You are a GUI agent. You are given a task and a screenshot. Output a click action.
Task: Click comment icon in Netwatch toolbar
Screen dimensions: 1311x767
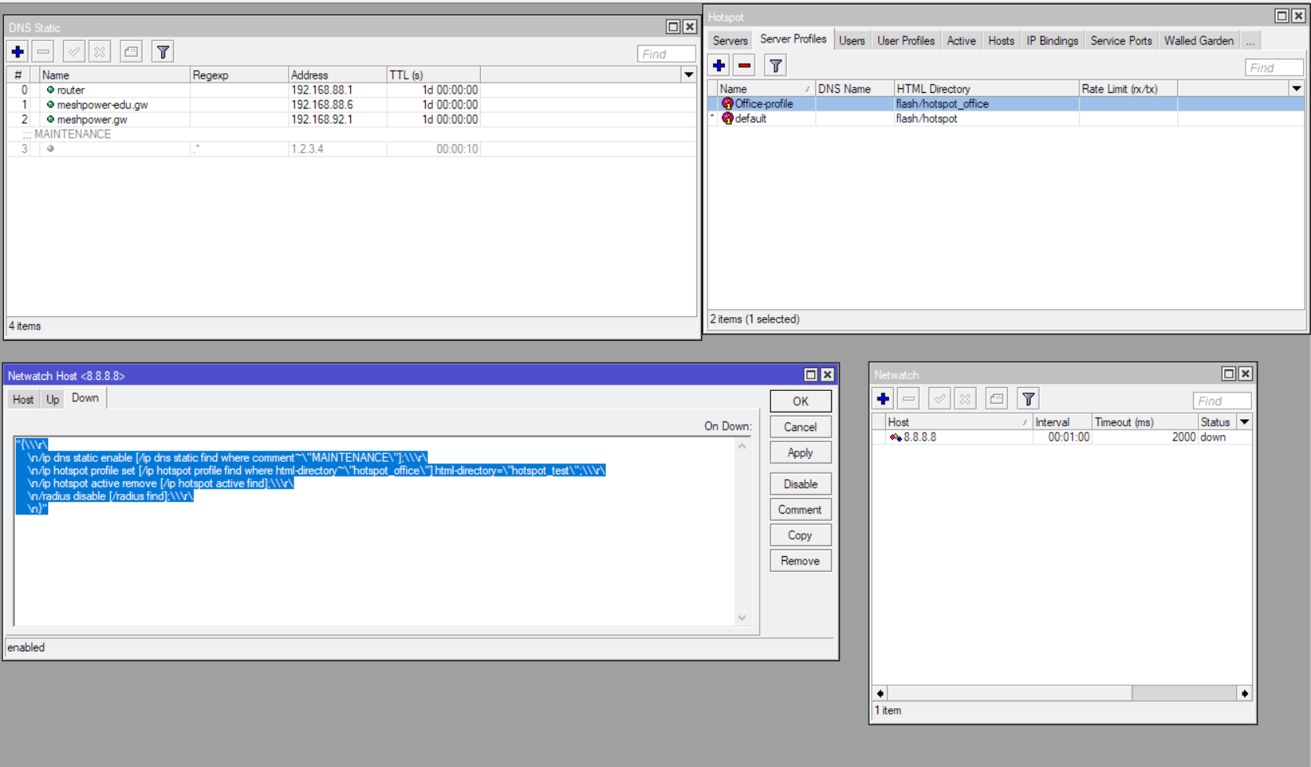coord(997,399)
